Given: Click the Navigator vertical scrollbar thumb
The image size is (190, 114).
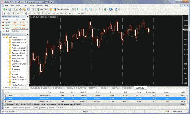Looking at the screenshot, I should tap(27, 55).
